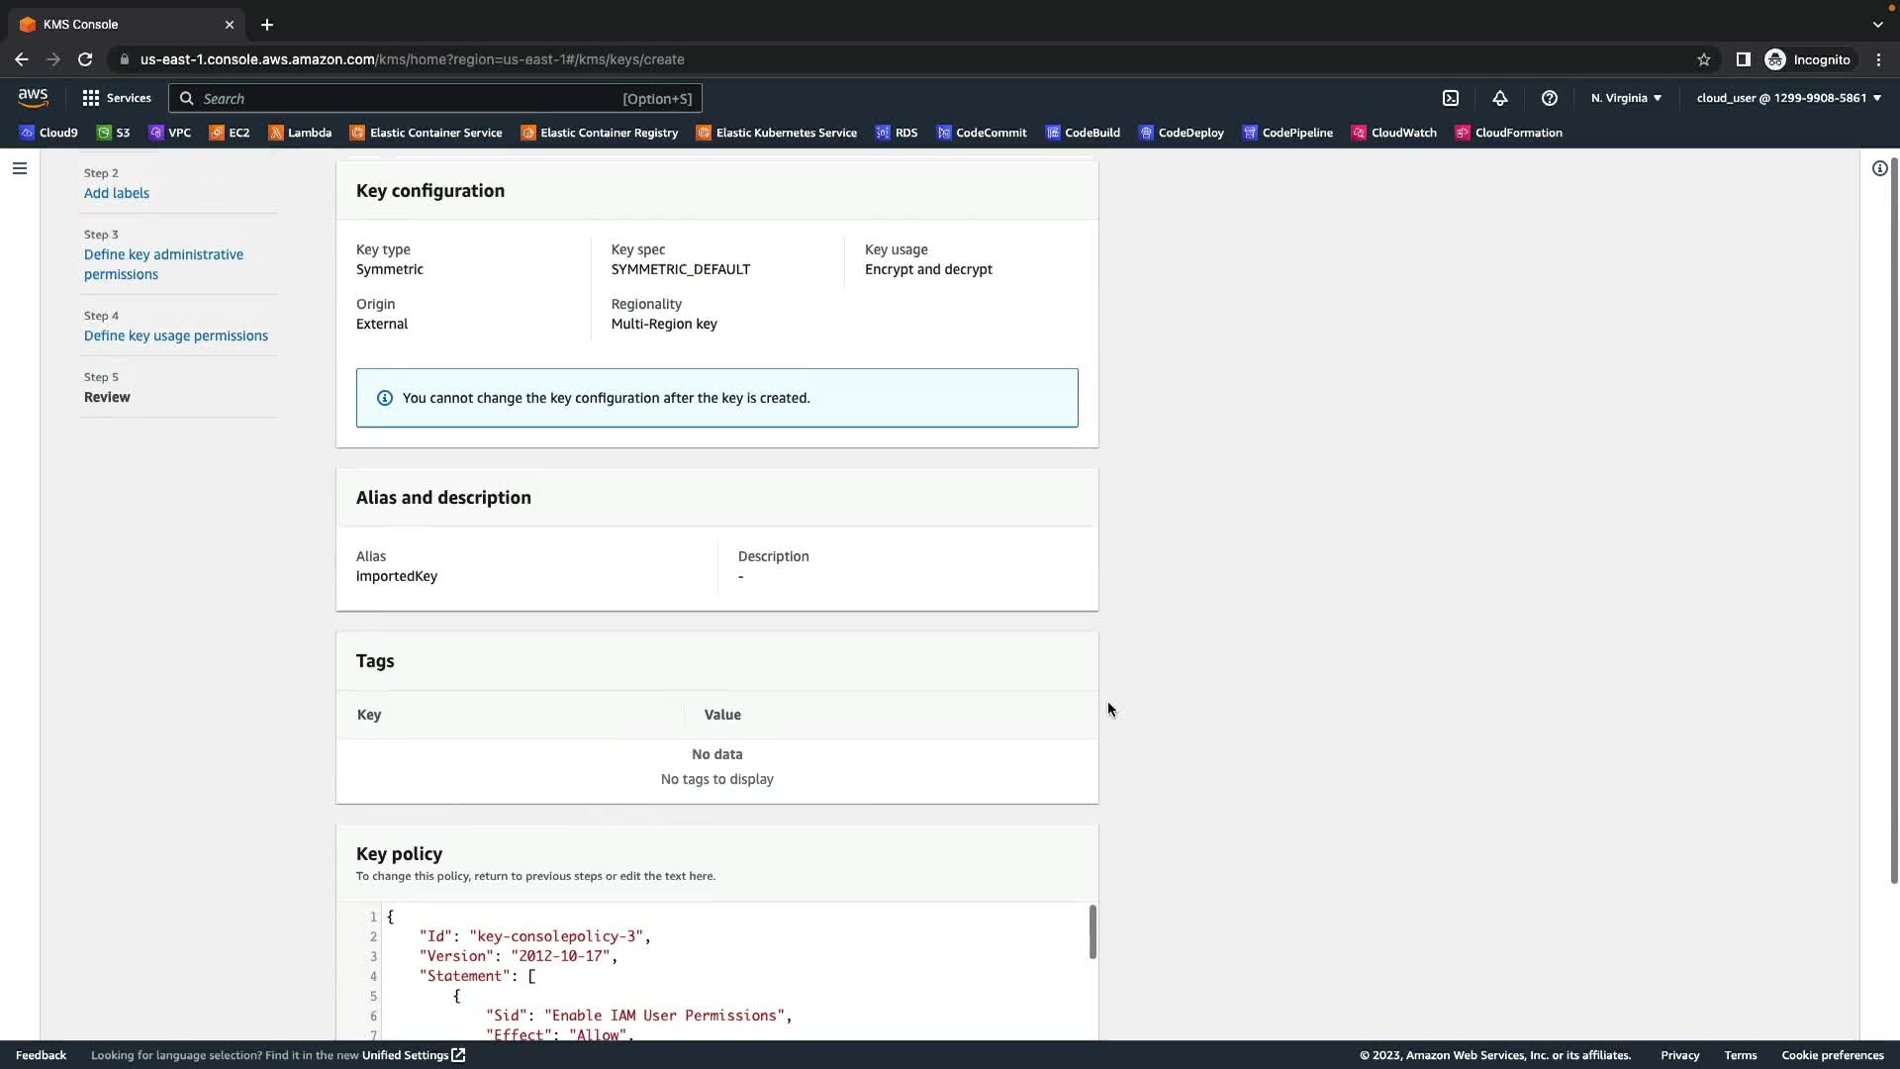
Task: Expand the N. Virginia region dropdown
Action: pyautogui.click(x=1626, y=98)
